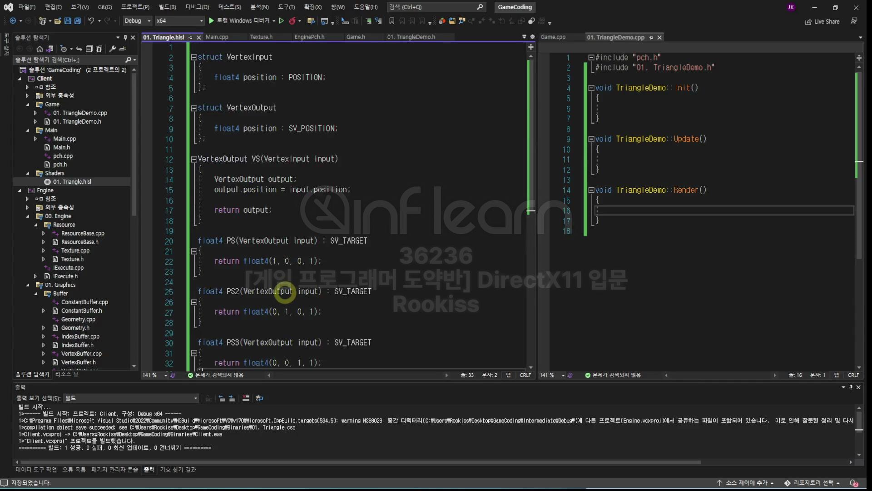Open the x64 platform dropdown

tap(179, 21)
